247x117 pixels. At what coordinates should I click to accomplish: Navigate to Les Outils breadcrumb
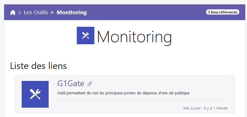(x=36, y=12)
